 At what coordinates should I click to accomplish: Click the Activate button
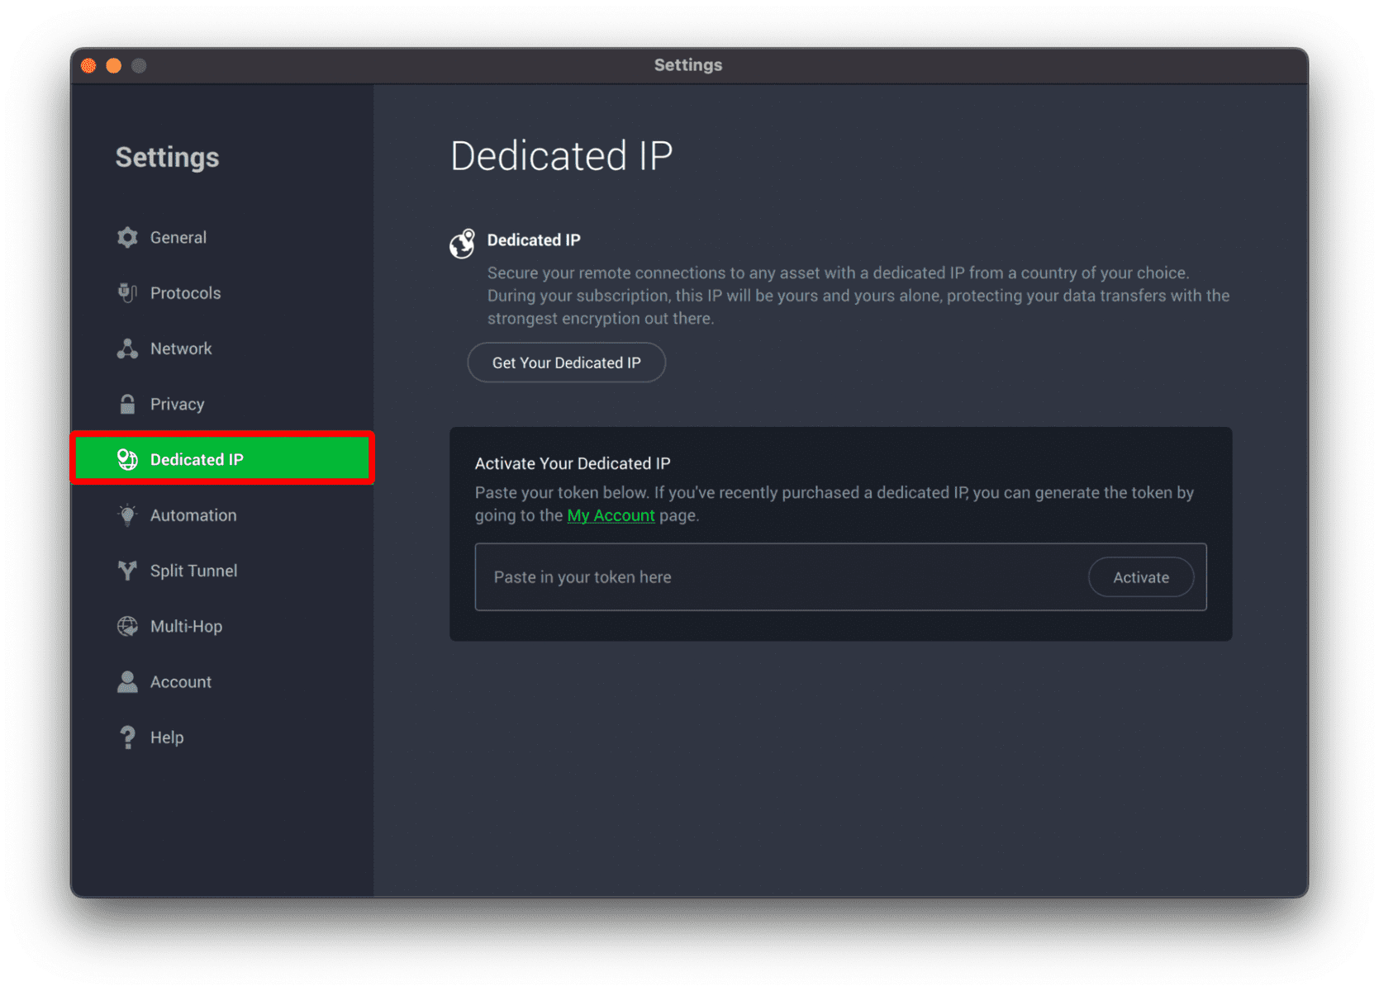pyautogui.click(x=1141, y=577)
